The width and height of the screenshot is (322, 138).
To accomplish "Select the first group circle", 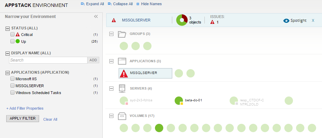I will (124, 46).
